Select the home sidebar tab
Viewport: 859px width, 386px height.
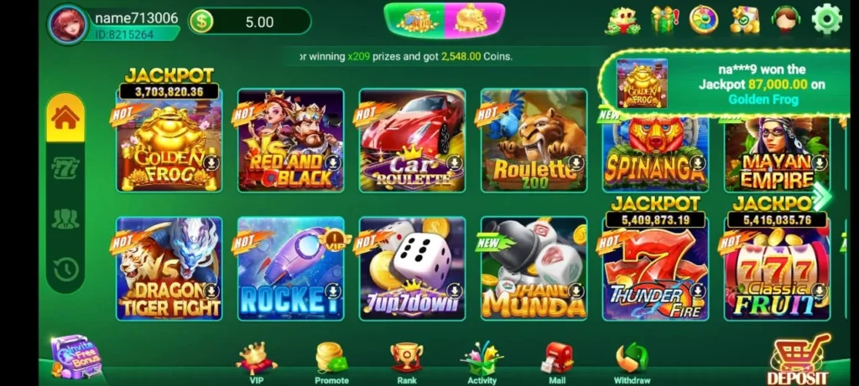click(65, 117)
